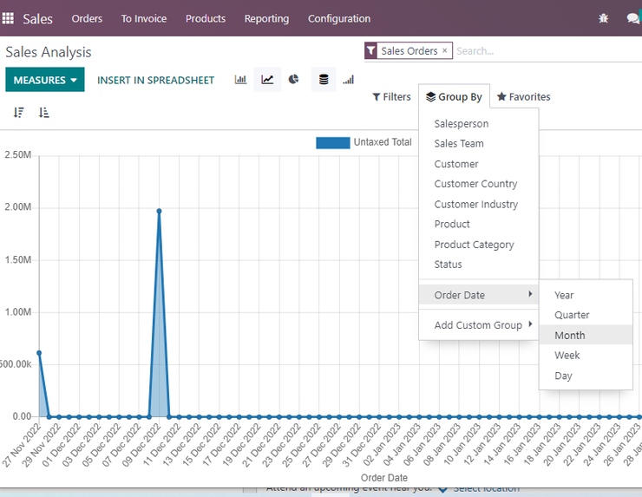This screenshot has height=497, width=642.
Task: Open the Favorites dropdown
Action: coord(524,97)
